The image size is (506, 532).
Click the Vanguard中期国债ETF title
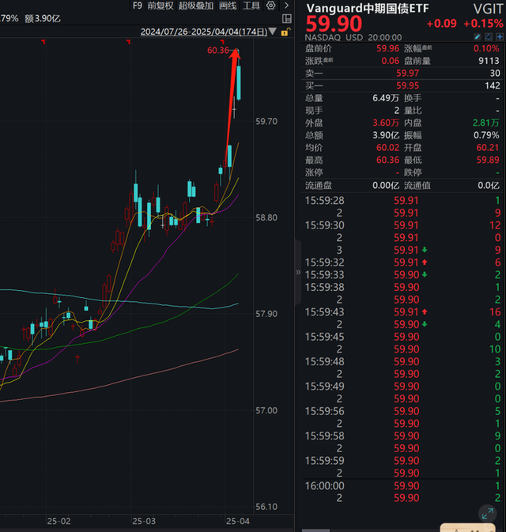(368, 8)
